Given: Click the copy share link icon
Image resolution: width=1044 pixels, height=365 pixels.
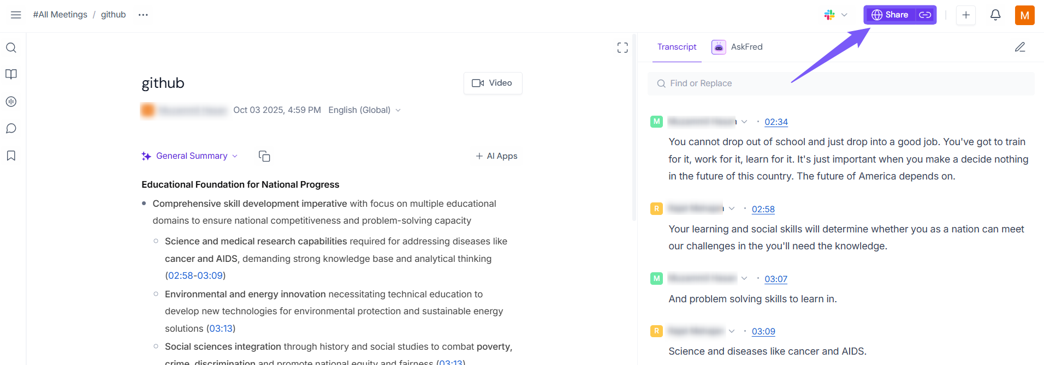Looking at the screenshot, I should pos(925,15).
